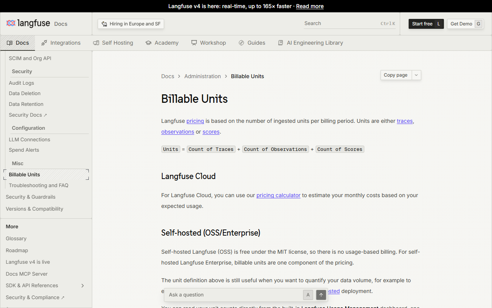Click the Ask a question input
Screen dimensions: 492x308
coord(234,295)
